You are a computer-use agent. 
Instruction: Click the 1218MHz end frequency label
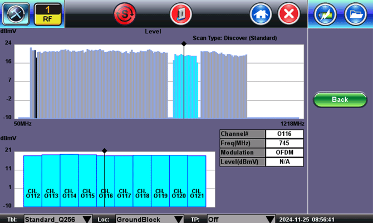pos(292,124)
